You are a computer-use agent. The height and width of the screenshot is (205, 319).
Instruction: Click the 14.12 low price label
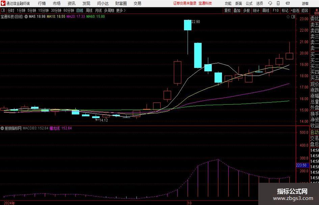(x=104, y=120)
